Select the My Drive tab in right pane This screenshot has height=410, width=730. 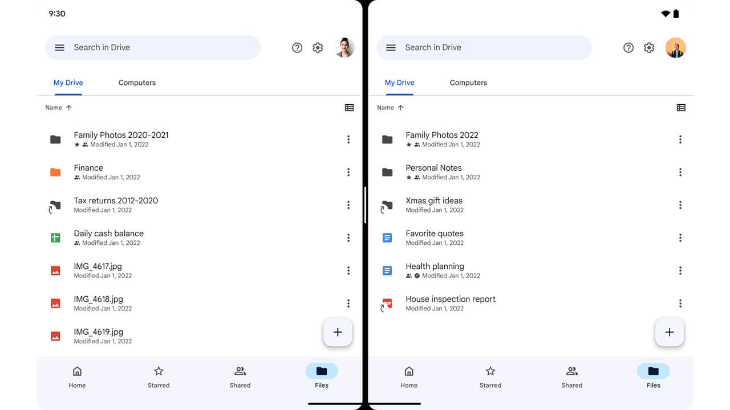tap(399, 83)
